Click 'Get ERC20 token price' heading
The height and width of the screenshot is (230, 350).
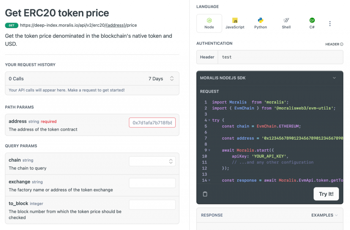click(x=57, y=13)
